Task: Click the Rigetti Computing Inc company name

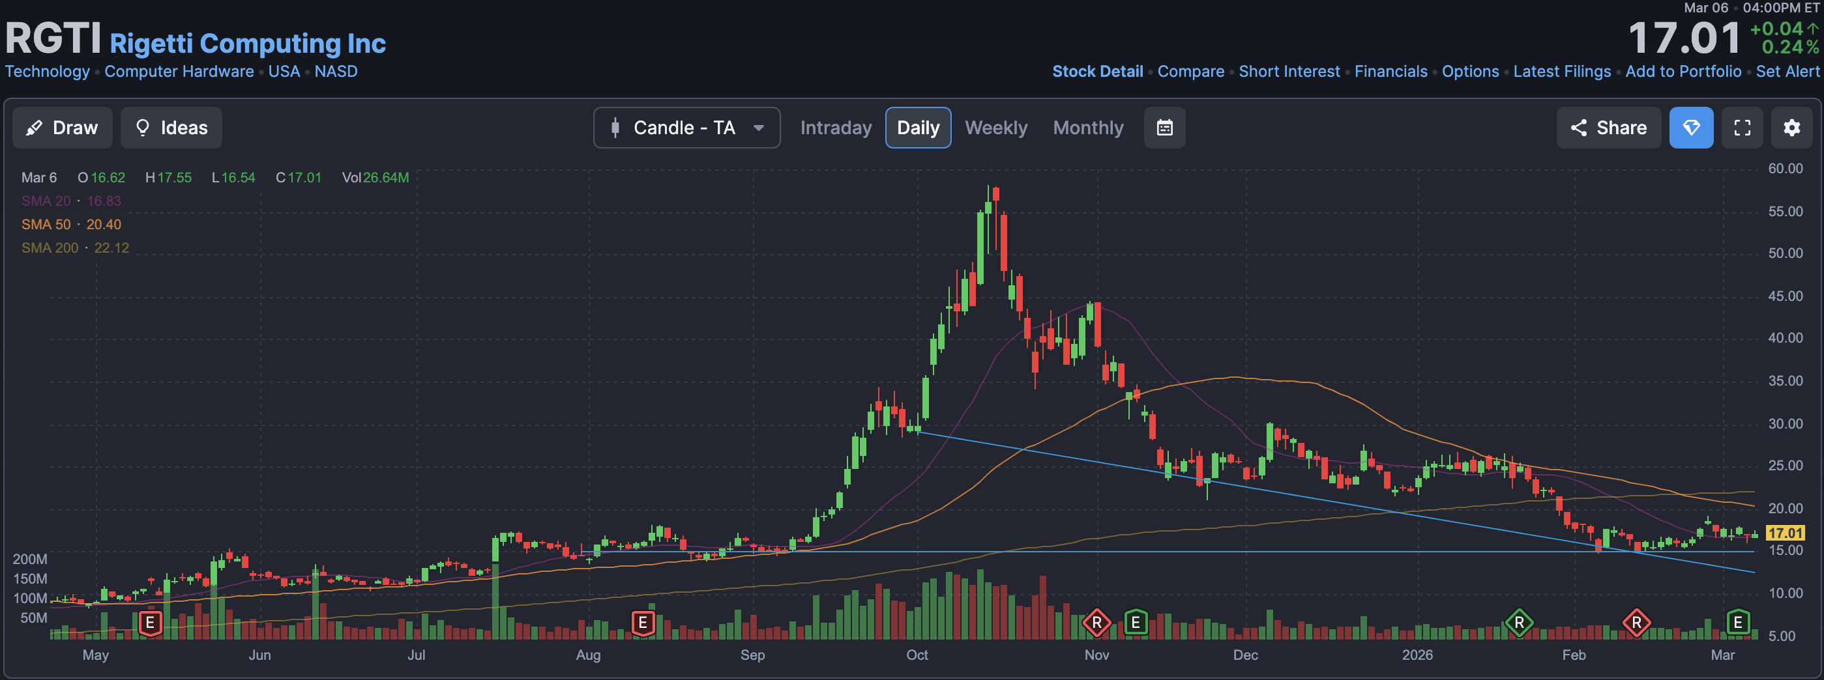Action: pyautogui.click(x=248, y=44)
